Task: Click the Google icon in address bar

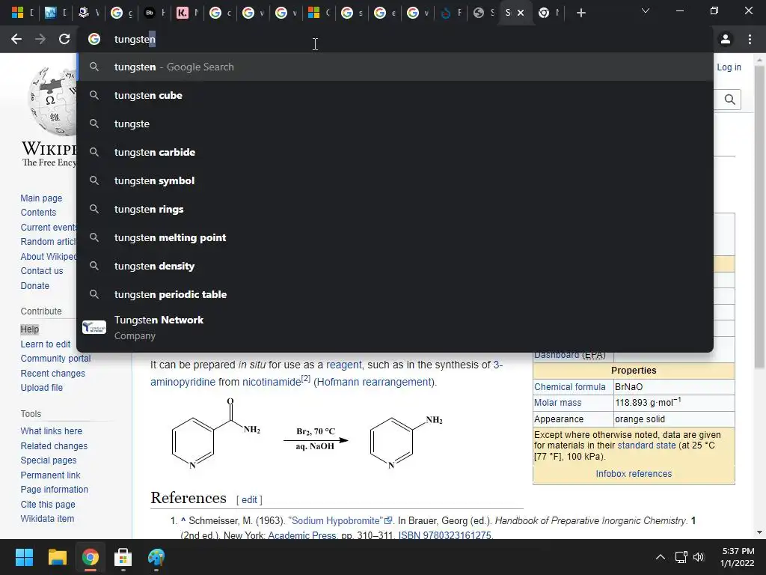Action: tap(94, 39)
